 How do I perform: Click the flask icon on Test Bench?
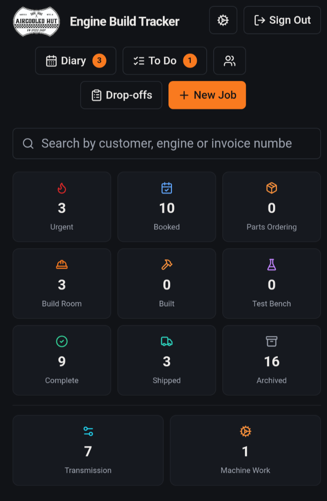coord(272,265)
